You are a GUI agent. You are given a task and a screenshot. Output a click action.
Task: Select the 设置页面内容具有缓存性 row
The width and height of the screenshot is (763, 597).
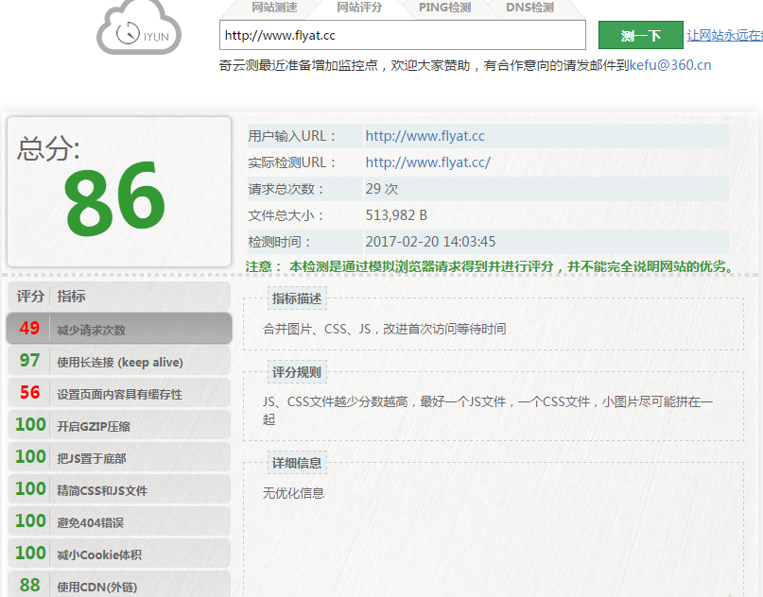pos(119,393)
